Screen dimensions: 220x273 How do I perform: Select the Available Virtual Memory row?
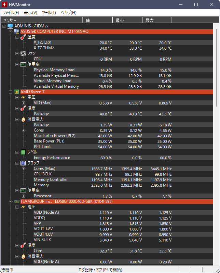123,86
